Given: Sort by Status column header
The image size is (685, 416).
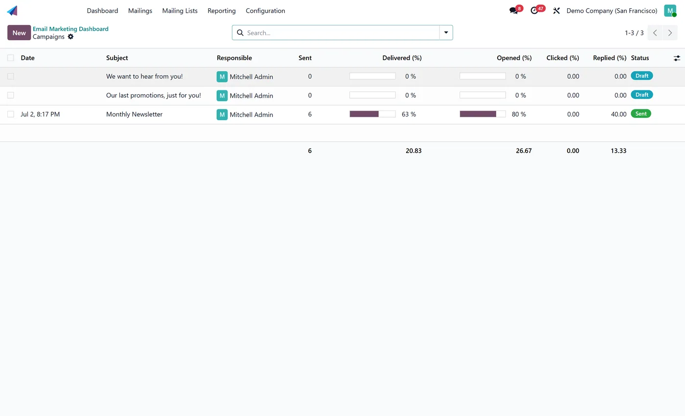Looking at the screenshot, I should (640, 58).
